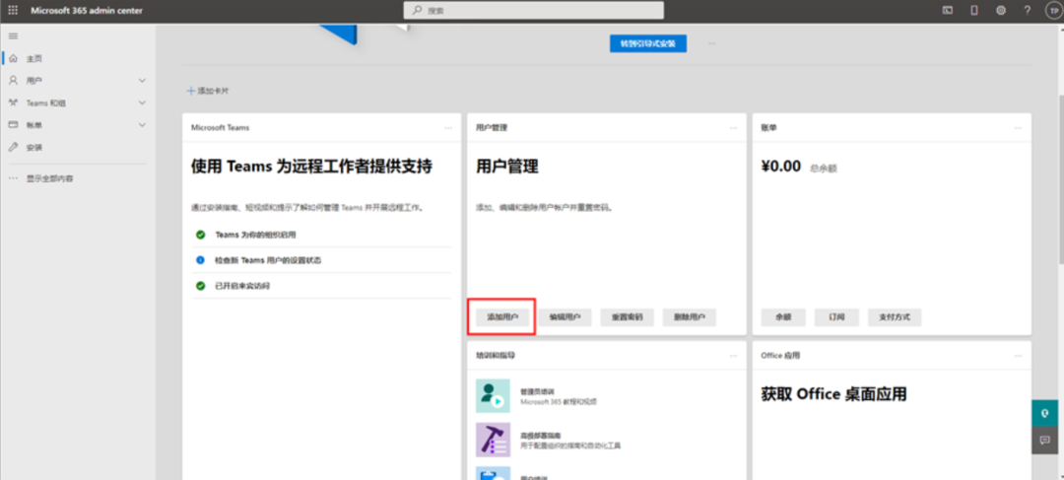Image resolution: width=1064 pixels, height=480 pixels.
Task: Click the 删除用户 button
Action: coord(690,317)
